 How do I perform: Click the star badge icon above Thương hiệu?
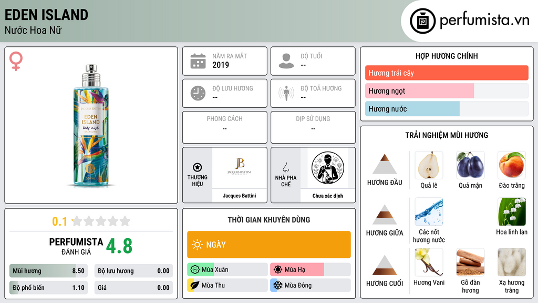(x=198, y=167)
